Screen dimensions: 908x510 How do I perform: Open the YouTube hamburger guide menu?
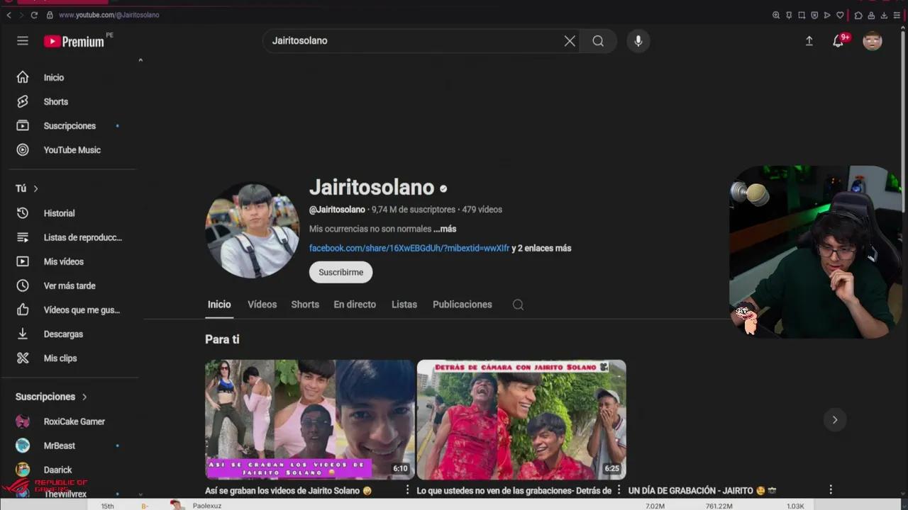[x=23, y=41]
